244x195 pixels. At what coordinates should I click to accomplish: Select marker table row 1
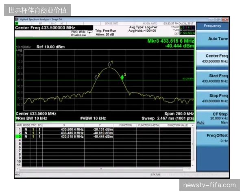[103, 129]
